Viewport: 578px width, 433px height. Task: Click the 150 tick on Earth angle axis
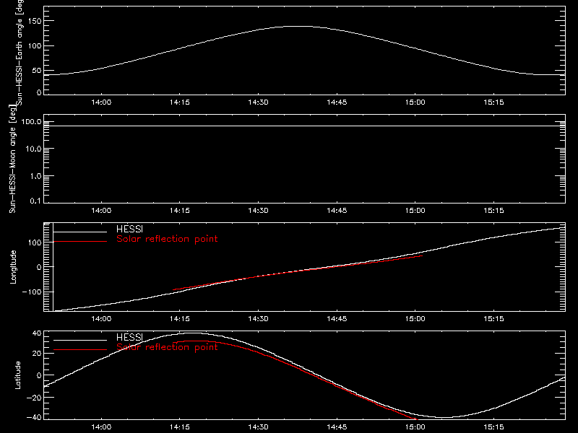click(x=35, y=21)
